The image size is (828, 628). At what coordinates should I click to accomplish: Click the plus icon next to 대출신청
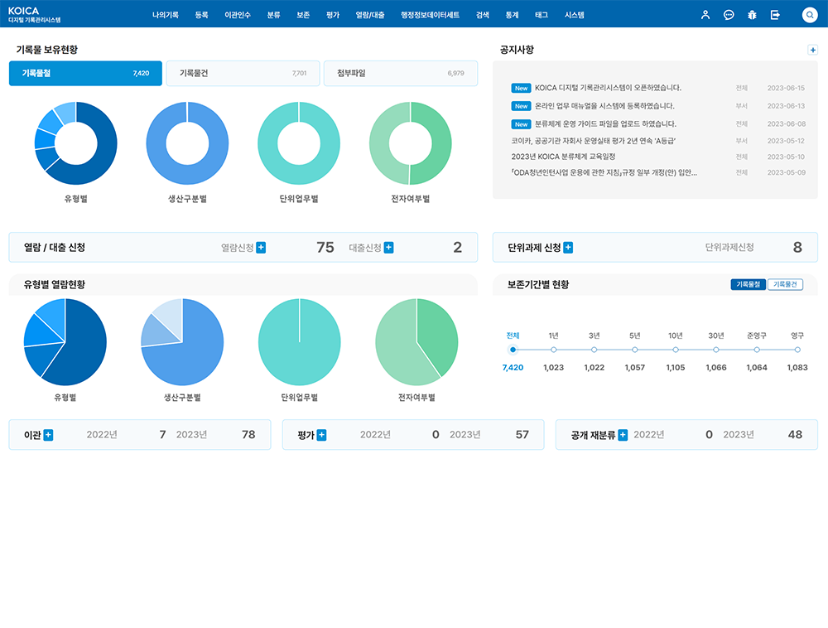(388, 247)
